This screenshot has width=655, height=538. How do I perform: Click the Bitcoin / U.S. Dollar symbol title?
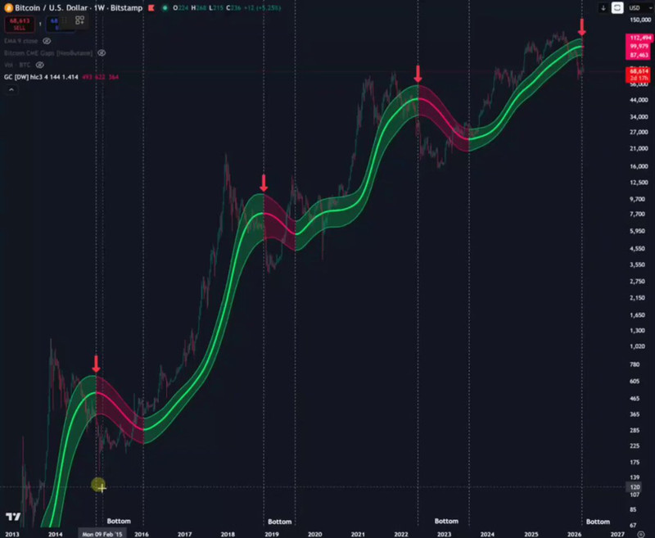tap(49, 8)
